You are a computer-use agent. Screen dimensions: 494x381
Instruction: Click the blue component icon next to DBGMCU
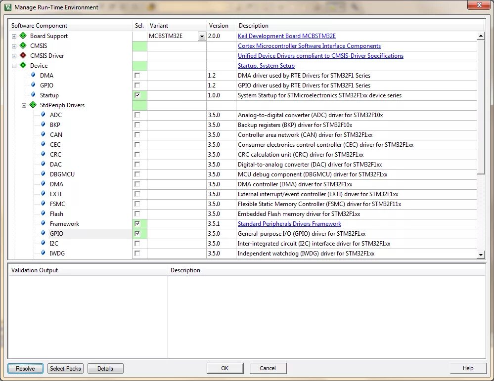43,174
